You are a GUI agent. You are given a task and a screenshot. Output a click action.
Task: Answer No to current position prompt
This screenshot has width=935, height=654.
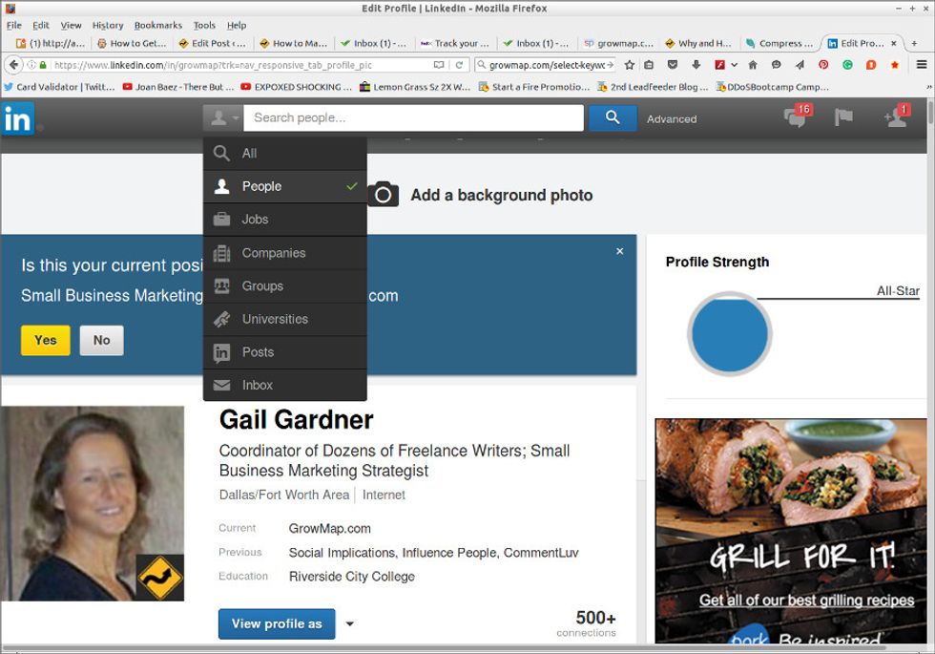coord(101,340)
